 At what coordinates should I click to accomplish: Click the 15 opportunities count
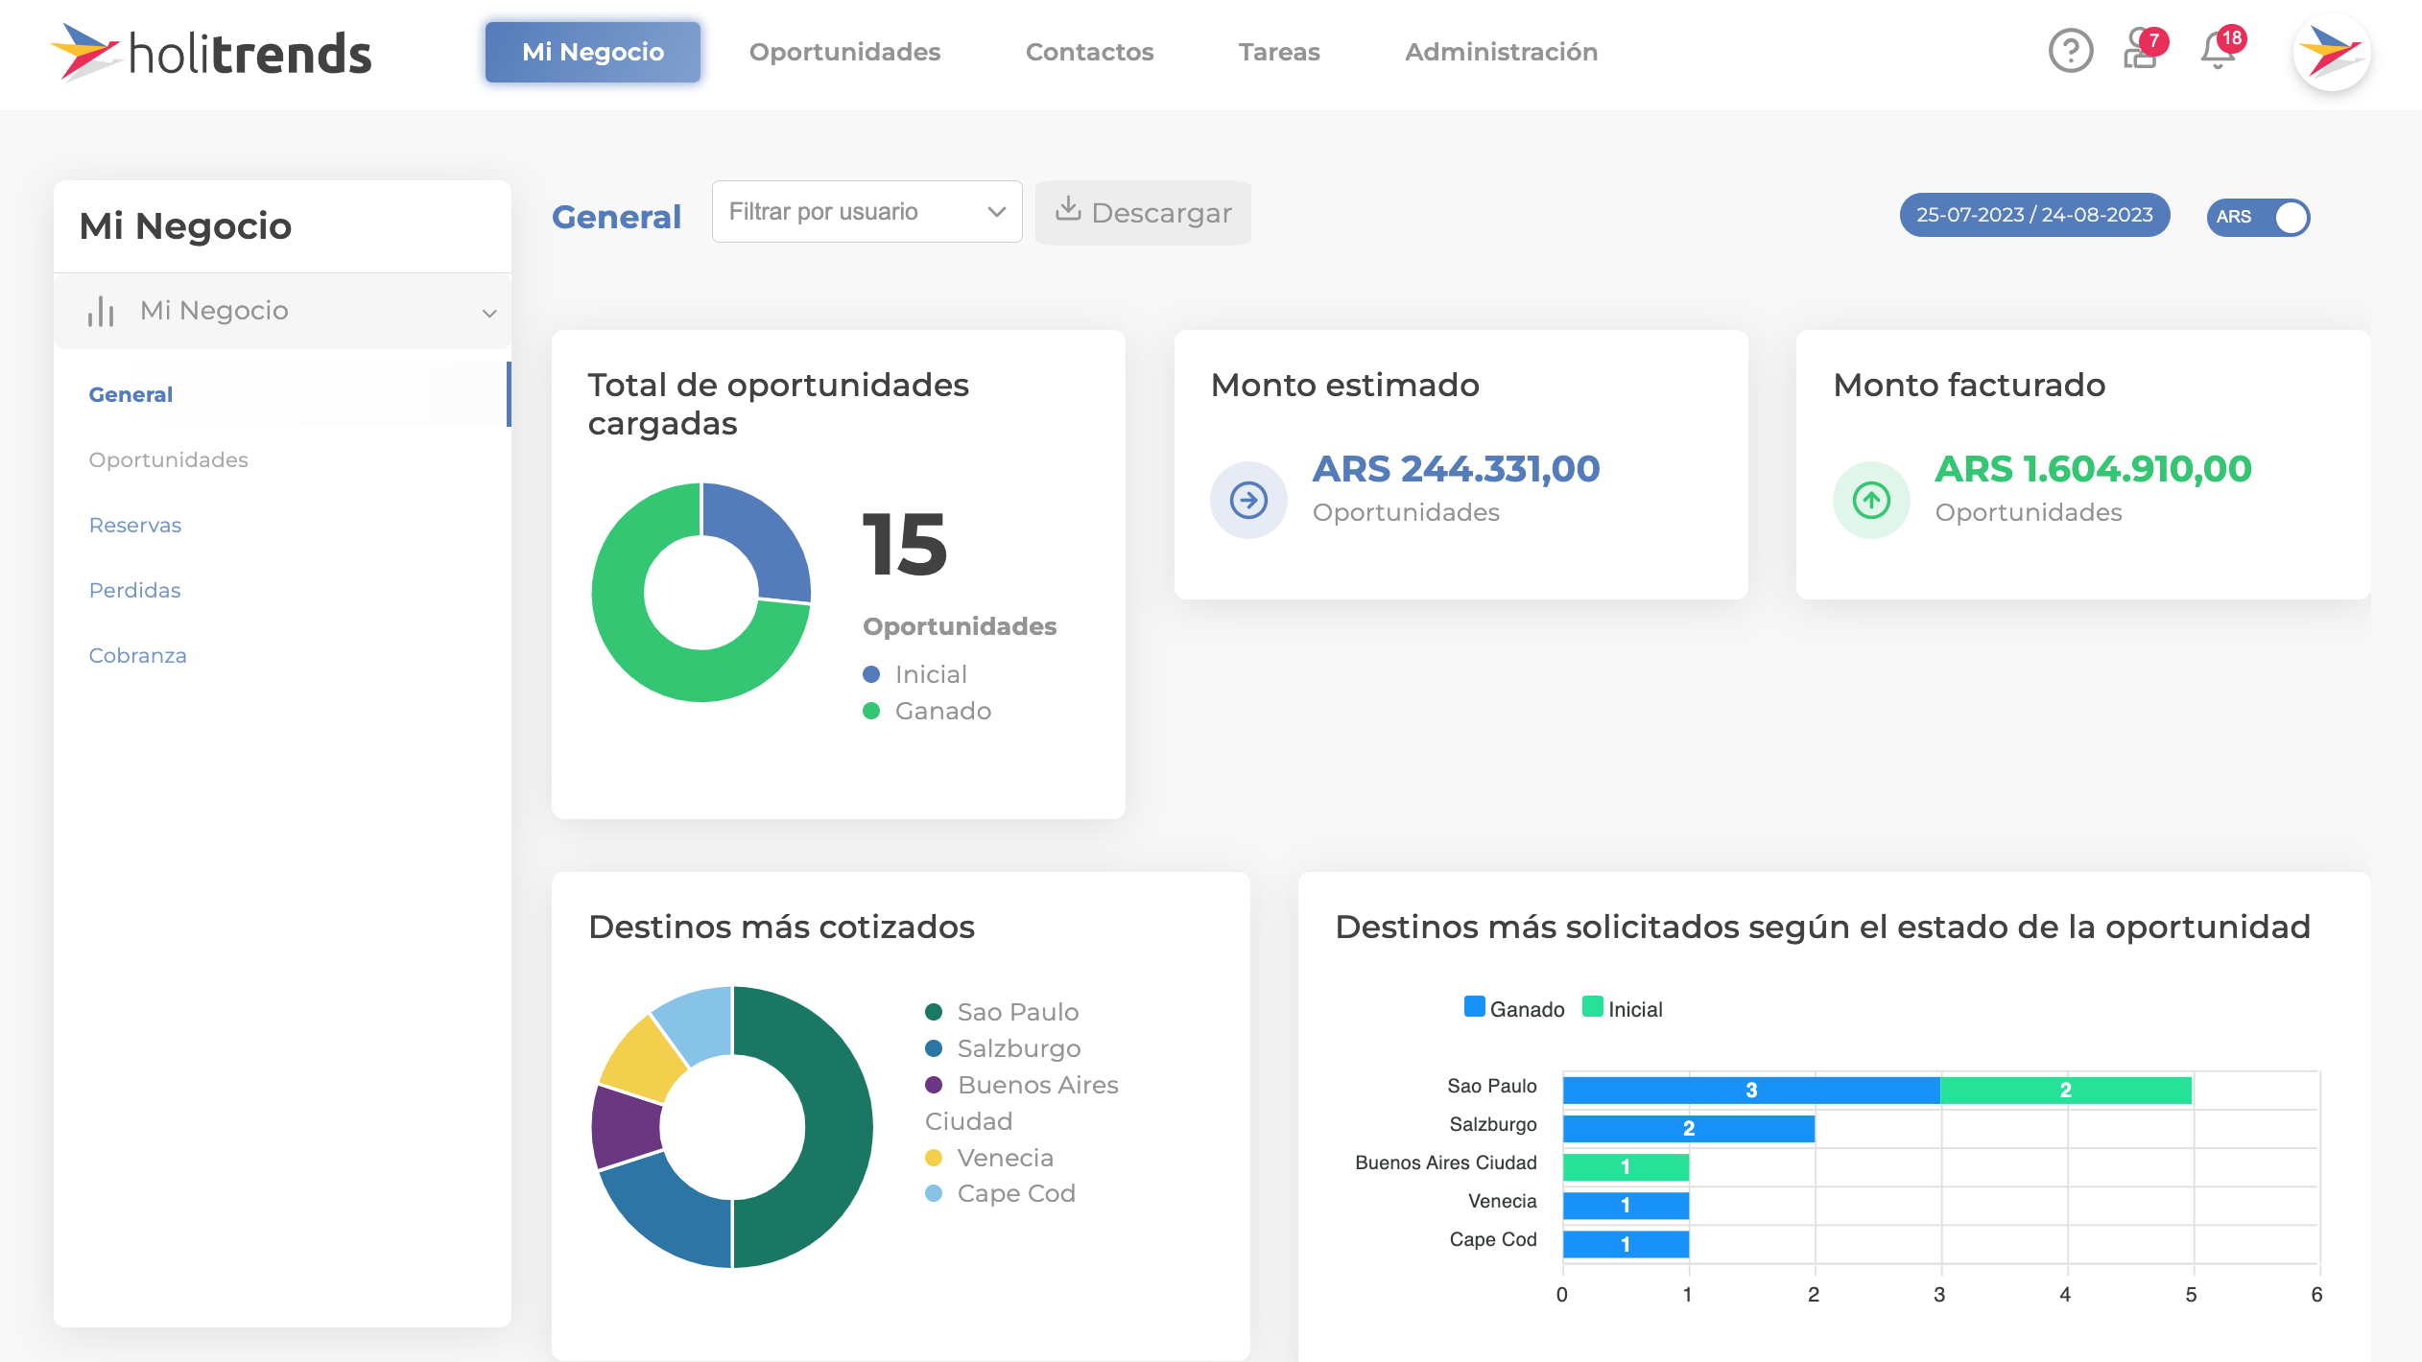click(904, 544)
